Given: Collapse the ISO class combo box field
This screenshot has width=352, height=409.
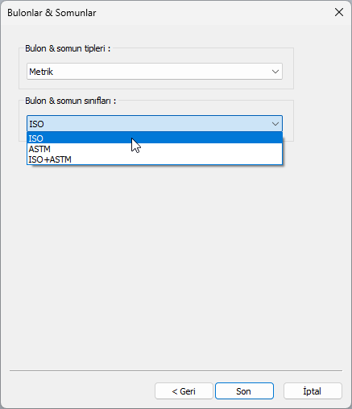Looking at the screenshot, I should click(x=155, y=124).
